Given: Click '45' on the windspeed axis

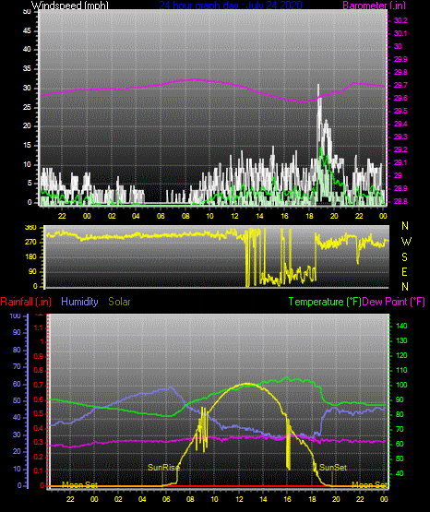Looking at the screenshot, I should click(x=27, y=31).
